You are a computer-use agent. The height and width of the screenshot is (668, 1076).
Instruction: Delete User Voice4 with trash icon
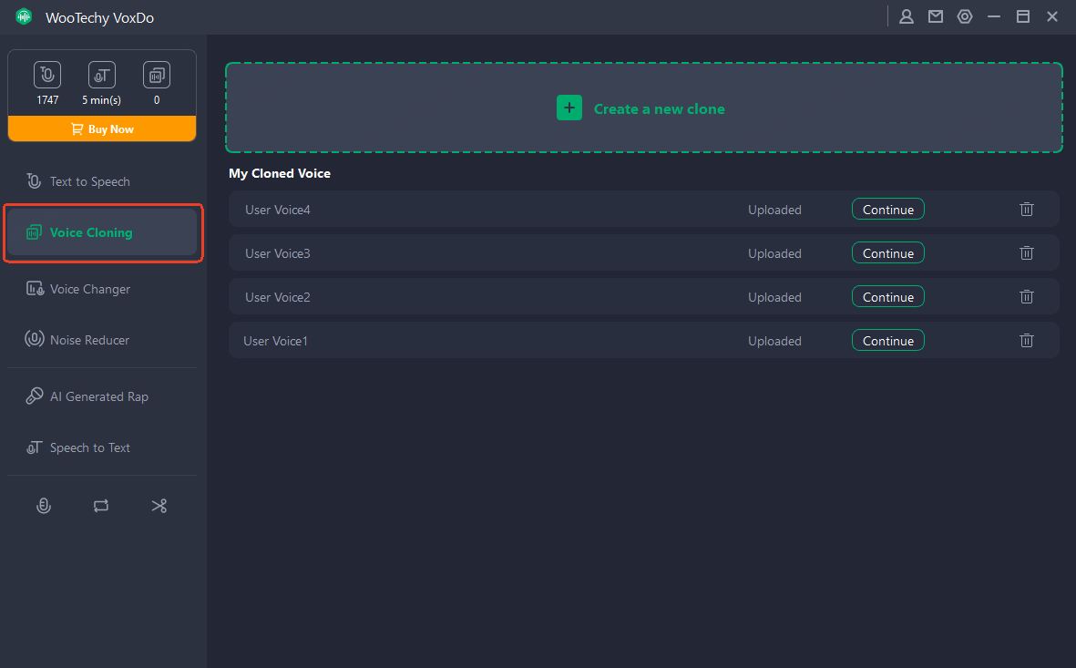1027,210
